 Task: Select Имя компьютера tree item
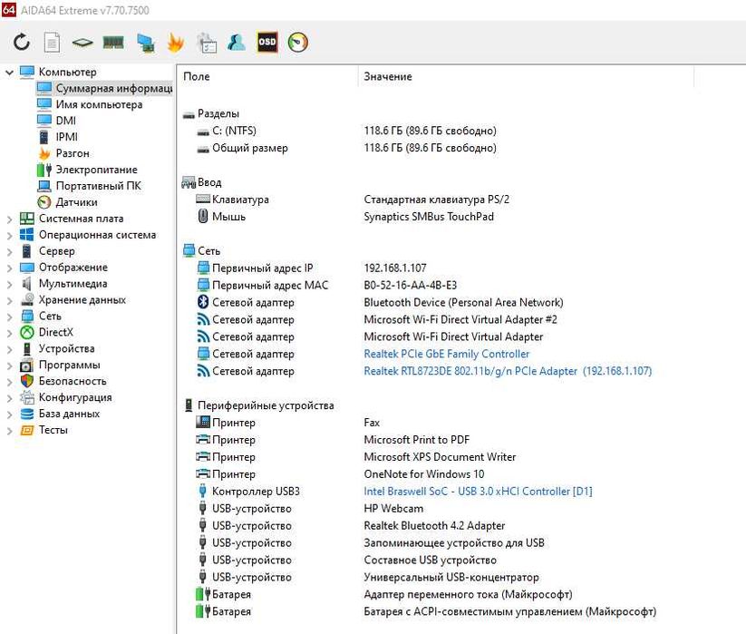tap(99, 104)
